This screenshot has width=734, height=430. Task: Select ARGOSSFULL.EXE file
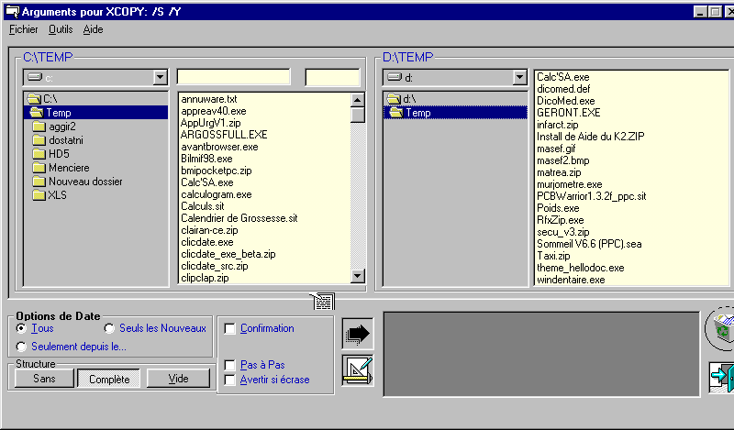(224, 135)
